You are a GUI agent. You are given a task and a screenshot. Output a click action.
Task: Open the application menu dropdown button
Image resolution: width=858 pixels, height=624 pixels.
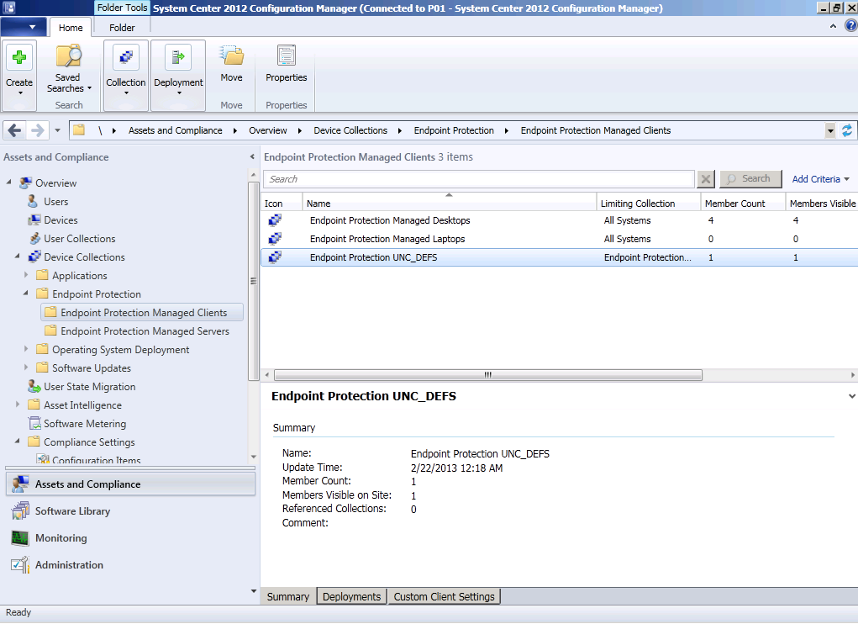click(23, 26)
